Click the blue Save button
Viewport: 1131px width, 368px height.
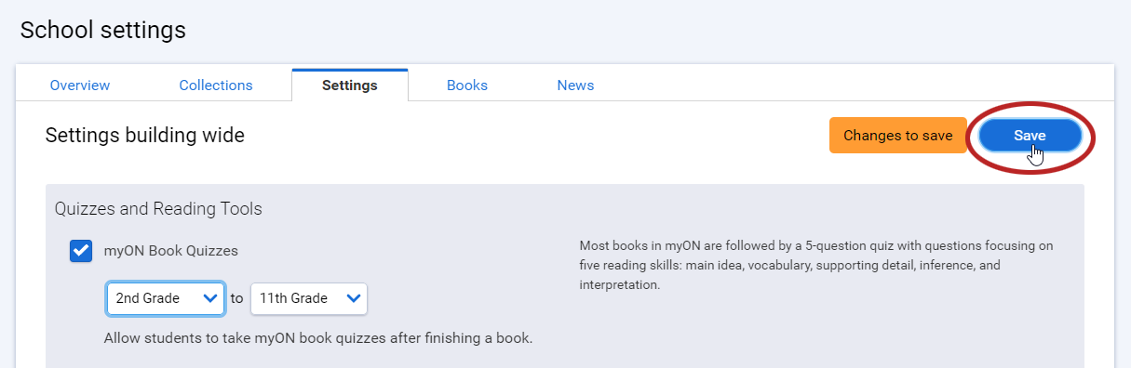click(1030, 136)
